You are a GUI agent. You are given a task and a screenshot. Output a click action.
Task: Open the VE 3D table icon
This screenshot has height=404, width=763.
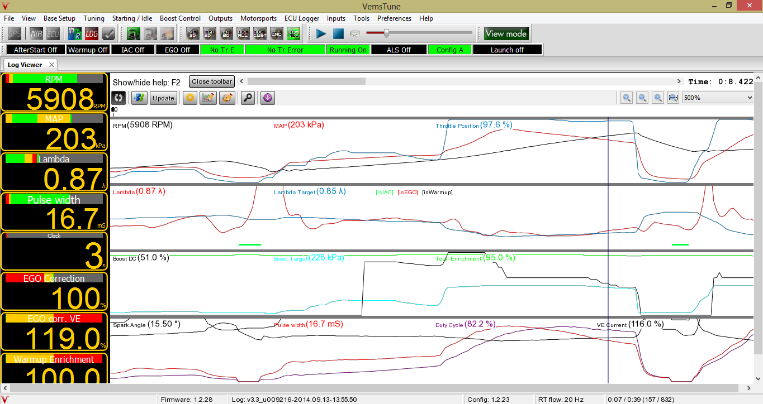pos(193,33)
